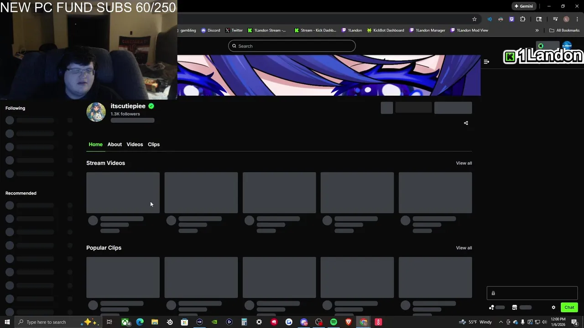Switch to the Videos tab

click(135, 144)
